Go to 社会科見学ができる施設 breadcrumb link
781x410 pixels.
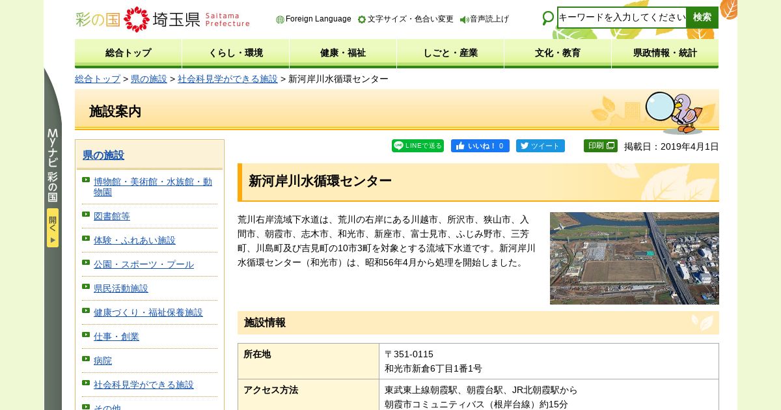pyautogui.click(x=228, y=79)
